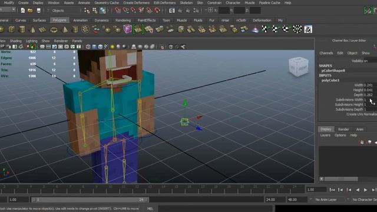The height and width of the screenshot is (212, 377).
Task: Click the spotlight cone shelf icon
Action: point(255,29)
